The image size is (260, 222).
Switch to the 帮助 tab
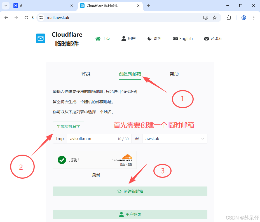click(174, 74)
